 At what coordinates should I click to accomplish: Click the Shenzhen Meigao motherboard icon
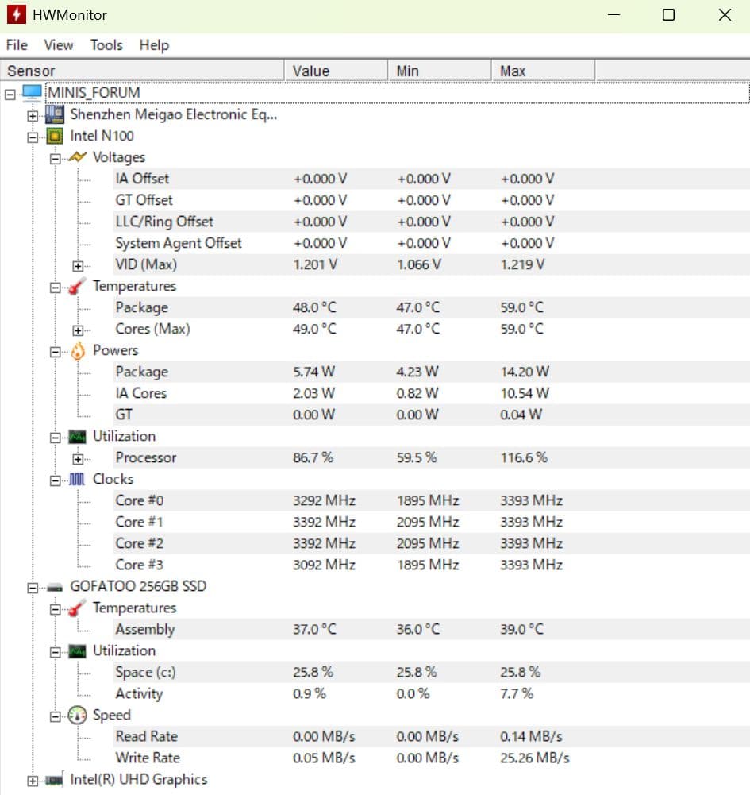click(x=56, y=114)
